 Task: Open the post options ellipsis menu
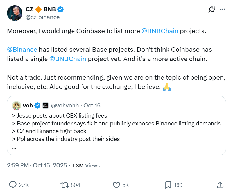[222, 9]
